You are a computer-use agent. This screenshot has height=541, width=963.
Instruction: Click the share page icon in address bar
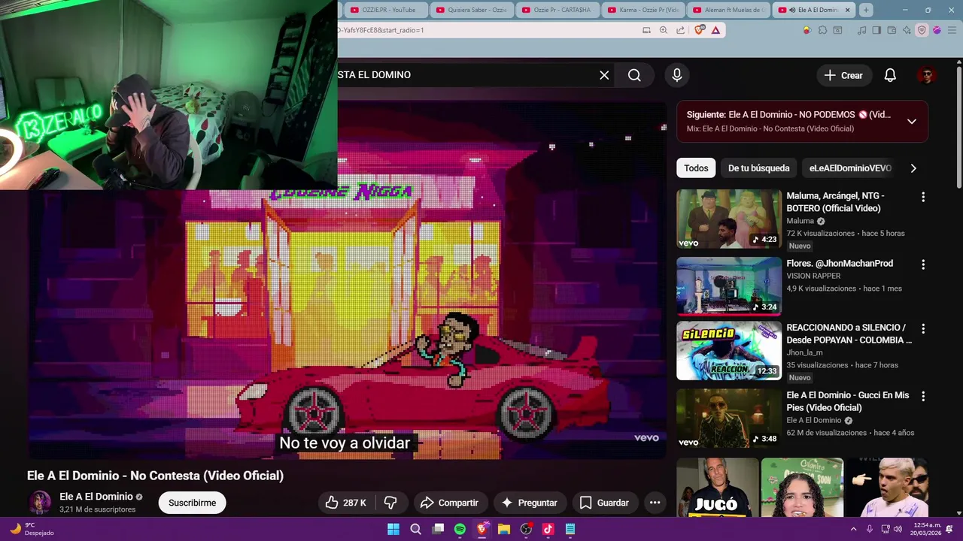click(x=681, y=30)
